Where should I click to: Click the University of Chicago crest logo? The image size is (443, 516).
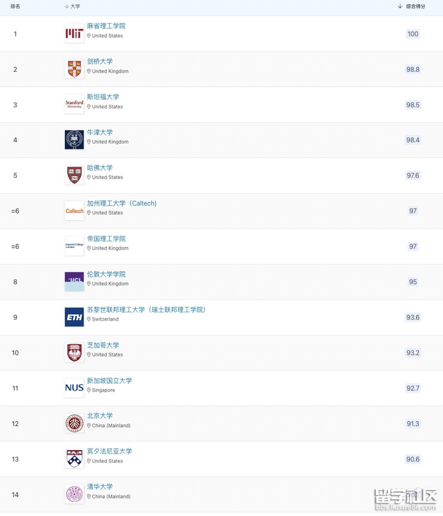tap(74, 353)
